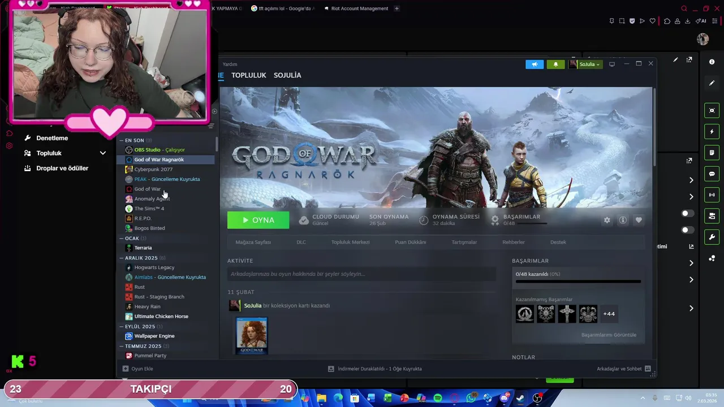724x407 pixels.
Task: Open the God of War collectible card thumbnail
Action: (252, 336)
